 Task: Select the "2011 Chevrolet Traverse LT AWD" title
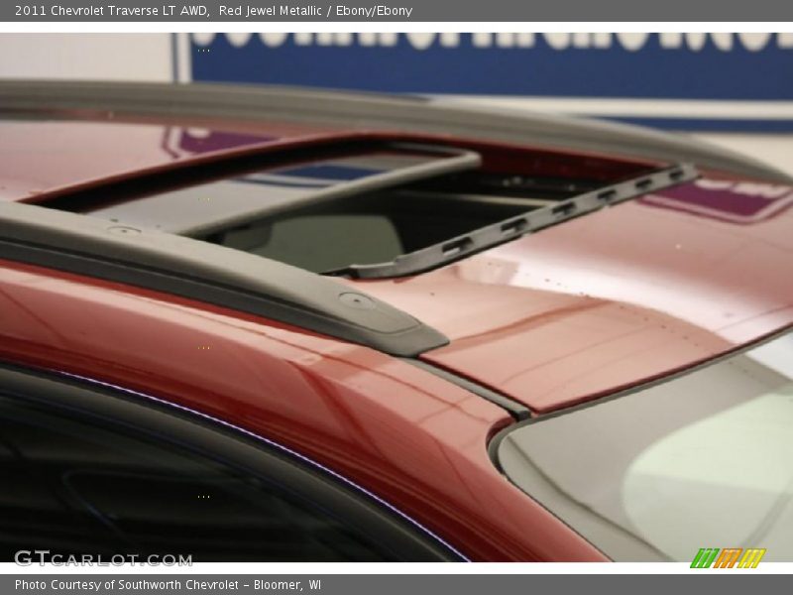tap(111, 11)
